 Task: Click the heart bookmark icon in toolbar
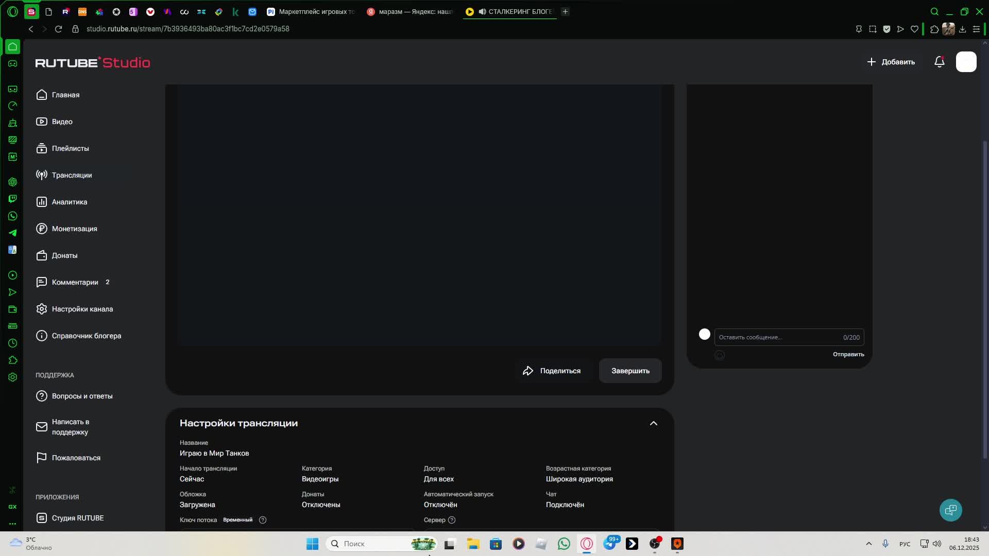point(914,29)
